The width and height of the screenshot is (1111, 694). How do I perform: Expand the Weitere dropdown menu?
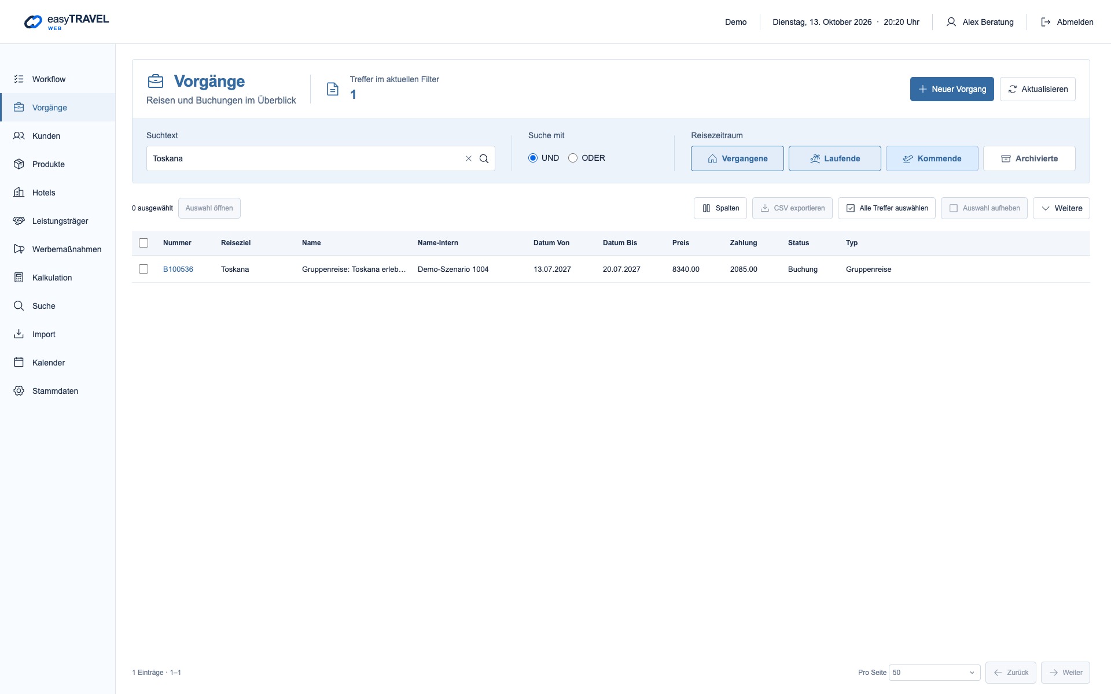point(1061,208)
